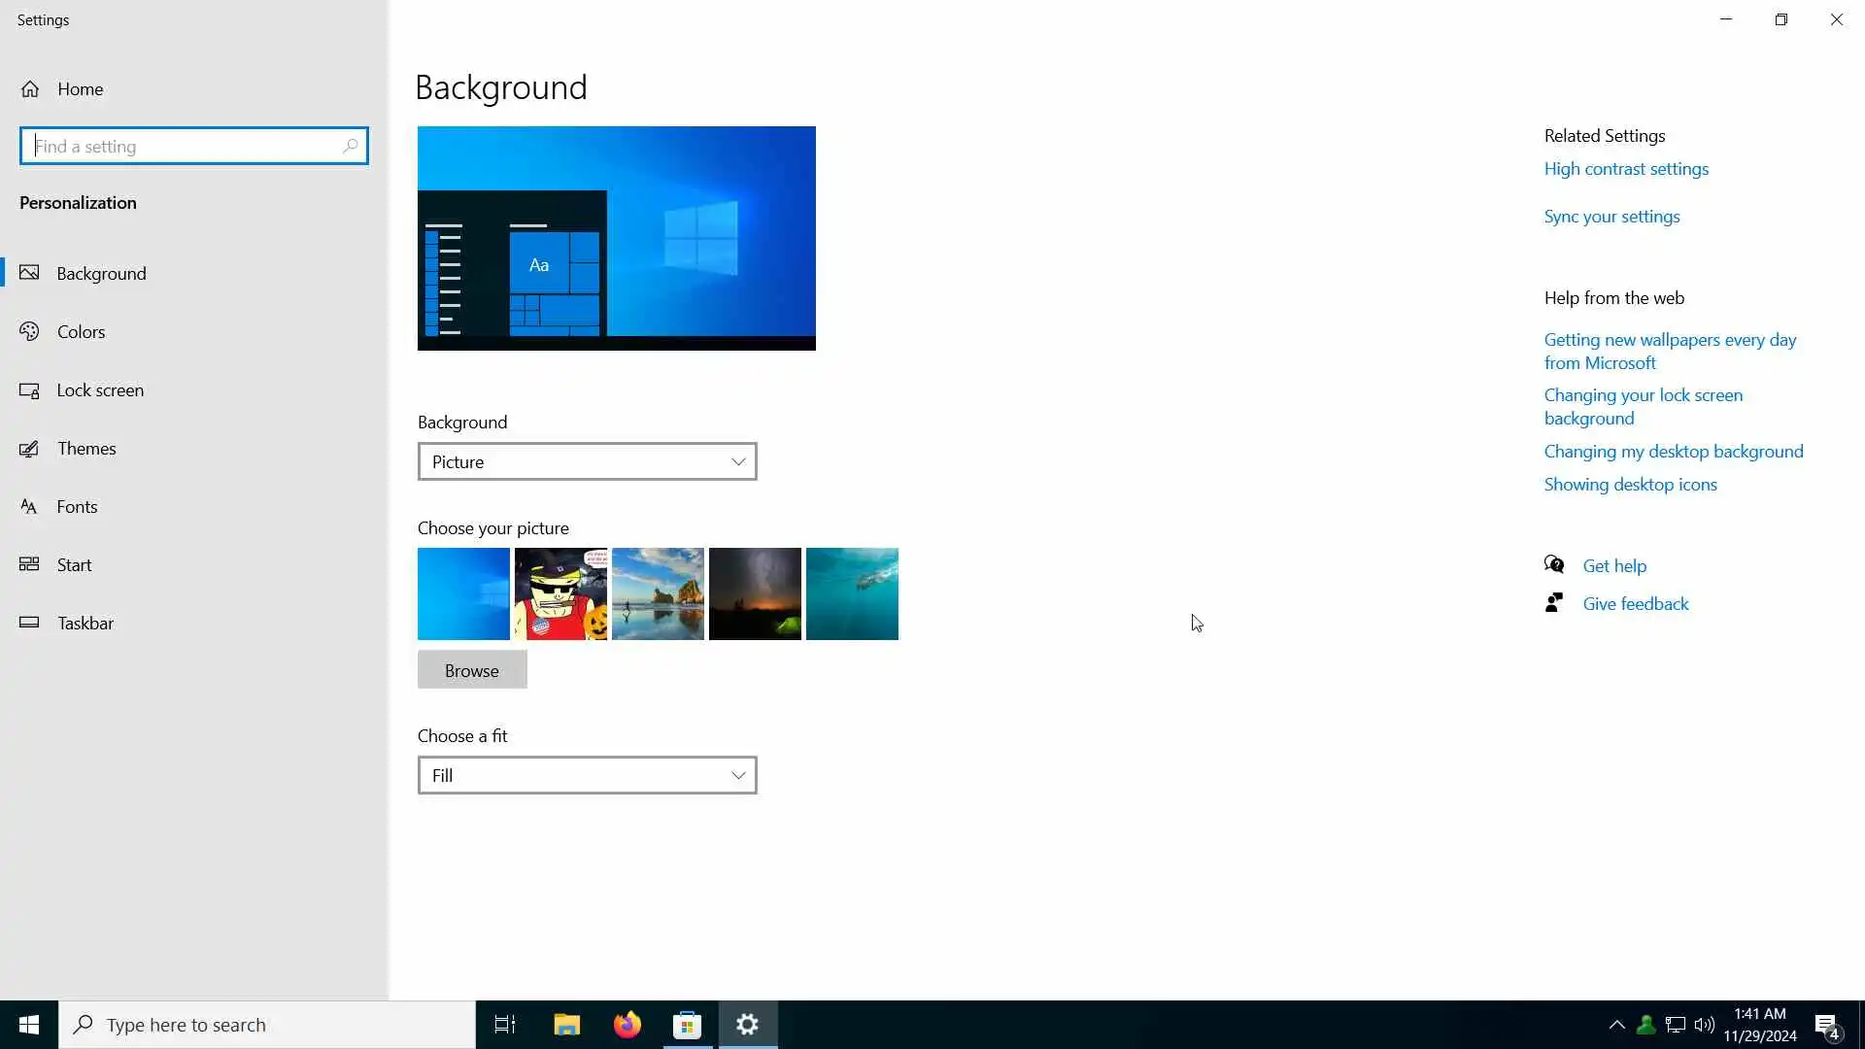
Task: Click the Taskbar settings icon in the sidebar
Action: pos(30,624)
